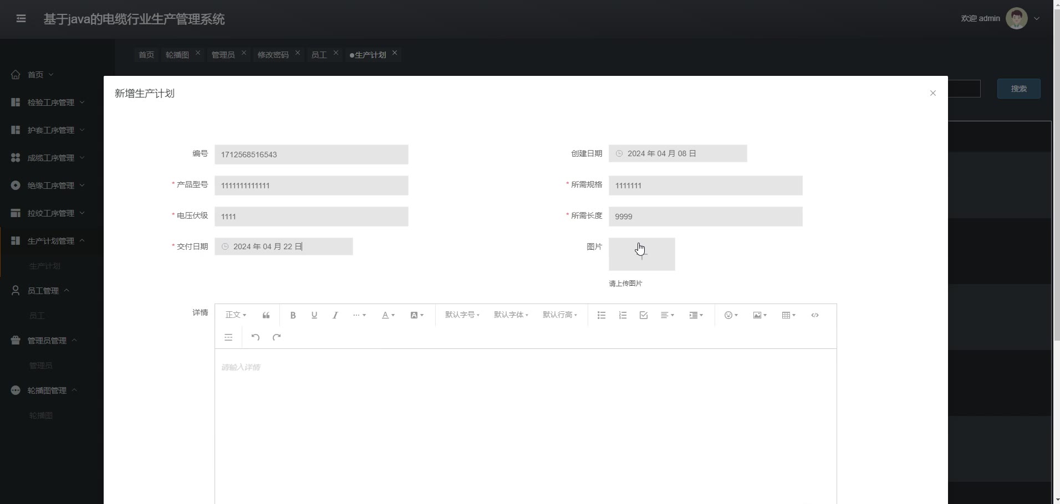Close the 修改密码 tab
Image resolution: width=1060 pixels, height=504 pixels.
coord(298,53)
